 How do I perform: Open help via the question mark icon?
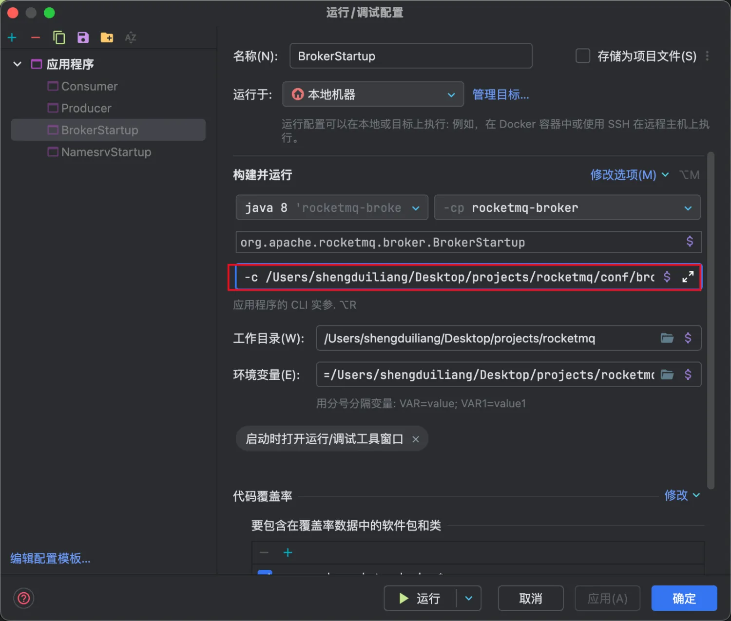click(x=23, y=599)
